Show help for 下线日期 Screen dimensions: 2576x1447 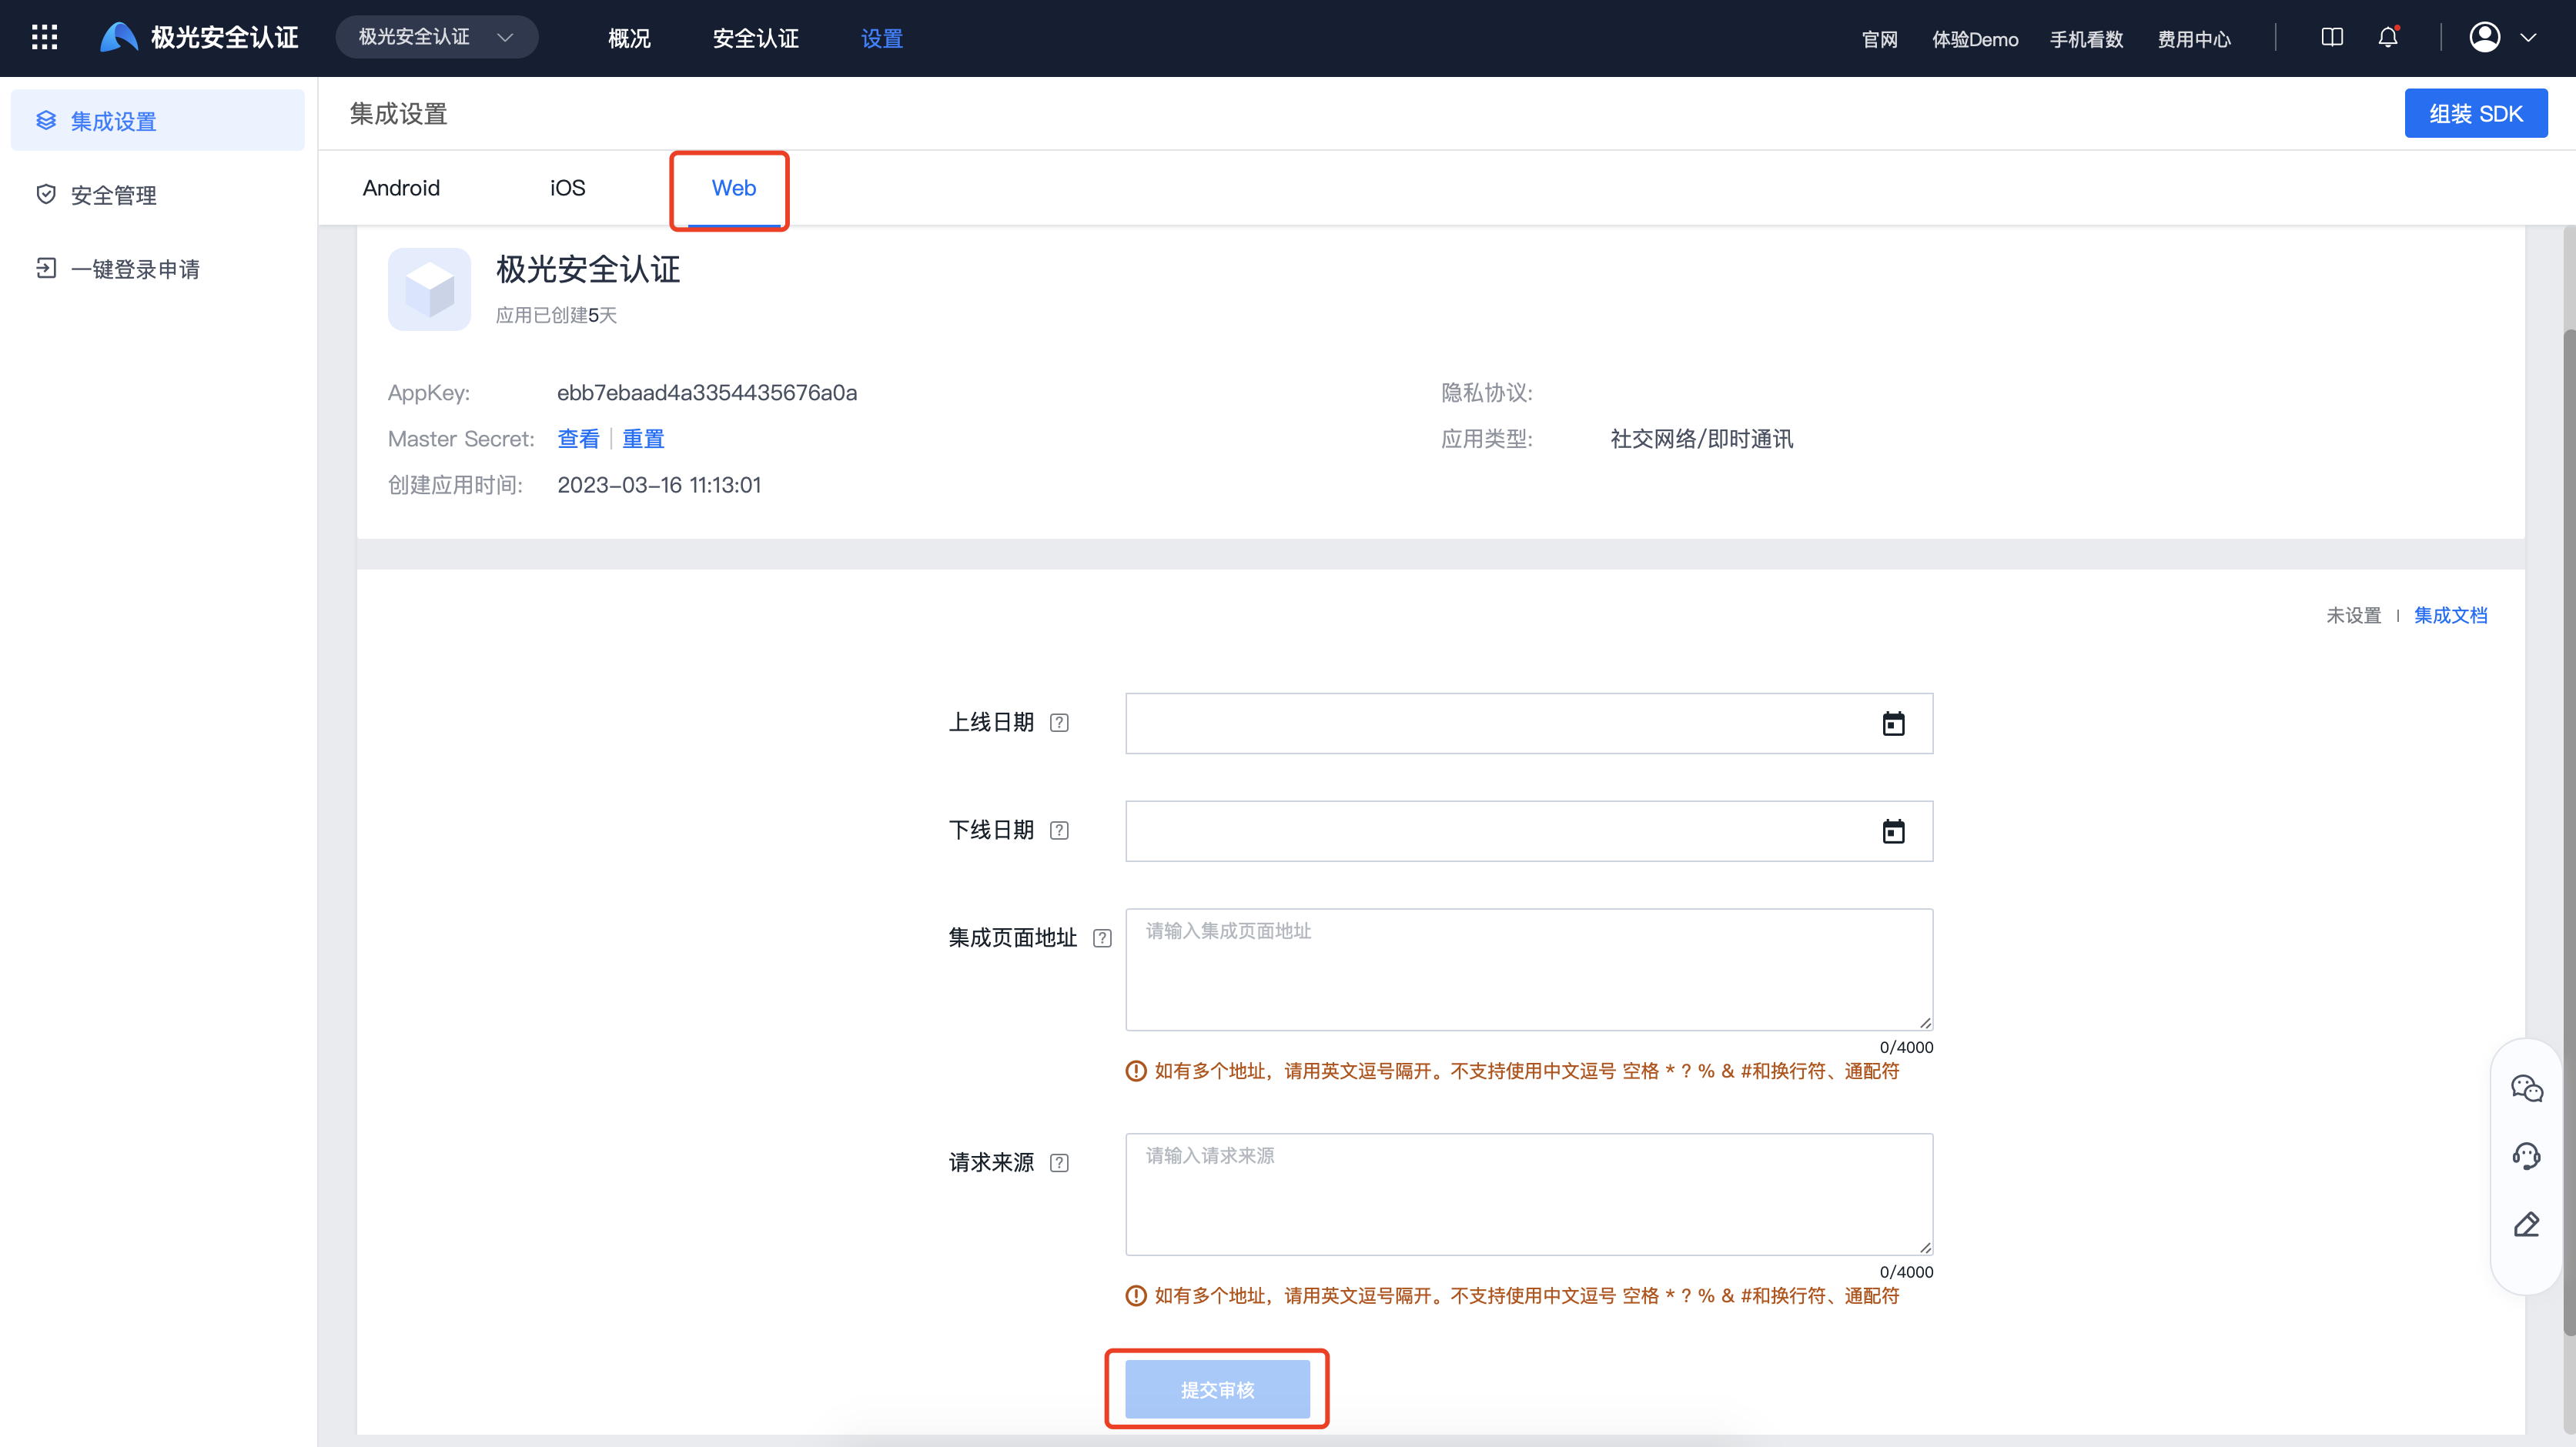point(1059,830)
